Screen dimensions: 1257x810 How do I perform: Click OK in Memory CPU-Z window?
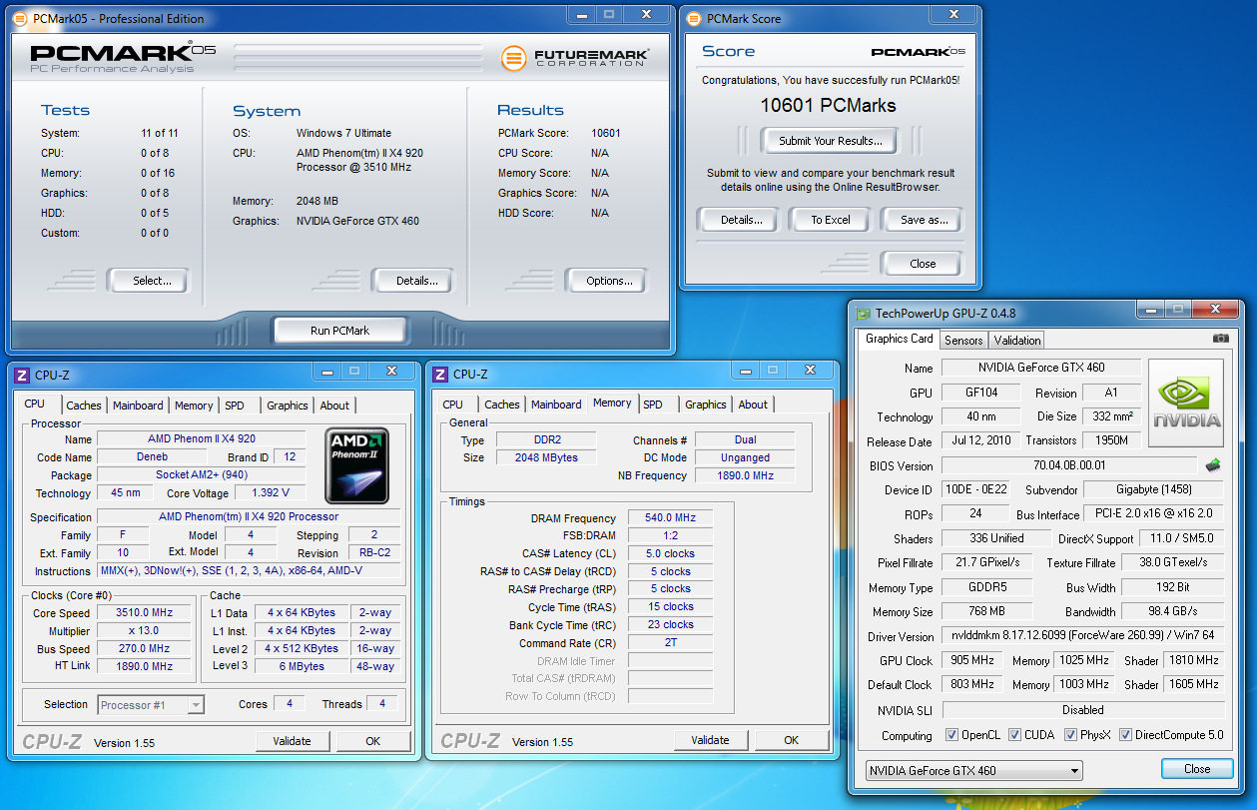click(791, 740)
